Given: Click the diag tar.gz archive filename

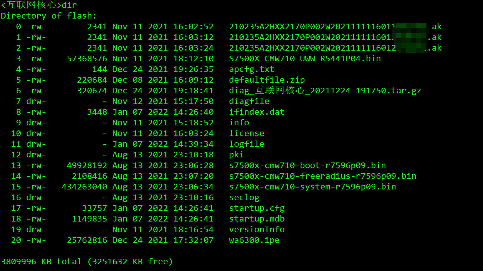Looking at the screenshot, I should click(325, 91).
